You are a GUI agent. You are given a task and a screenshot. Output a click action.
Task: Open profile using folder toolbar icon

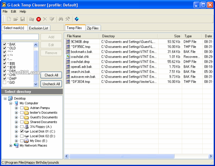click(16, 19)
